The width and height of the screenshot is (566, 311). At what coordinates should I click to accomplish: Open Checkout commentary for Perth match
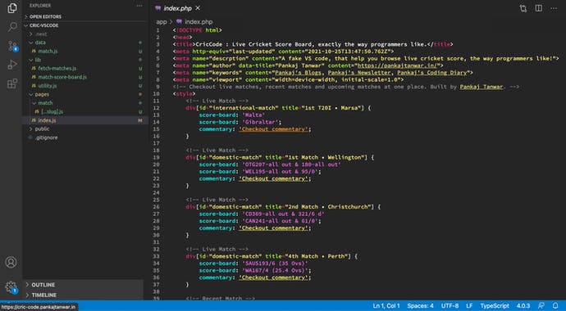(x=273, y=277)
